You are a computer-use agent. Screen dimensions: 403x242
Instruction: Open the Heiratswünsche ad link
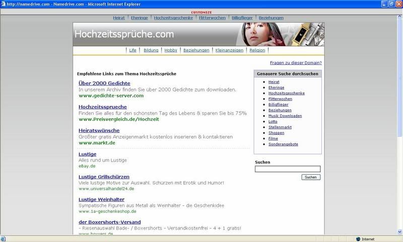coord(99,130)
